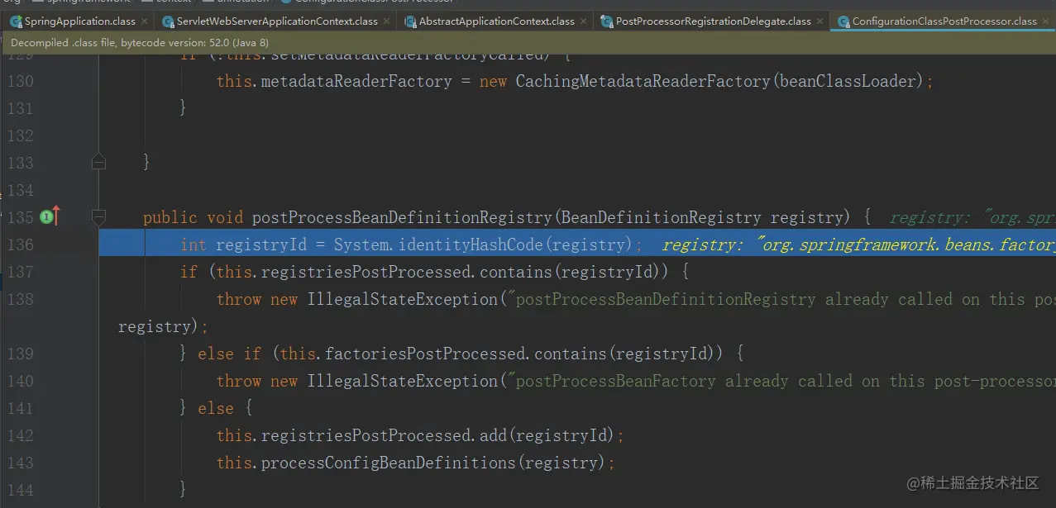Click line number 141 in the gutter
Image resolution: width=1056 pixels, height=508 pixels.
(21, 408)
